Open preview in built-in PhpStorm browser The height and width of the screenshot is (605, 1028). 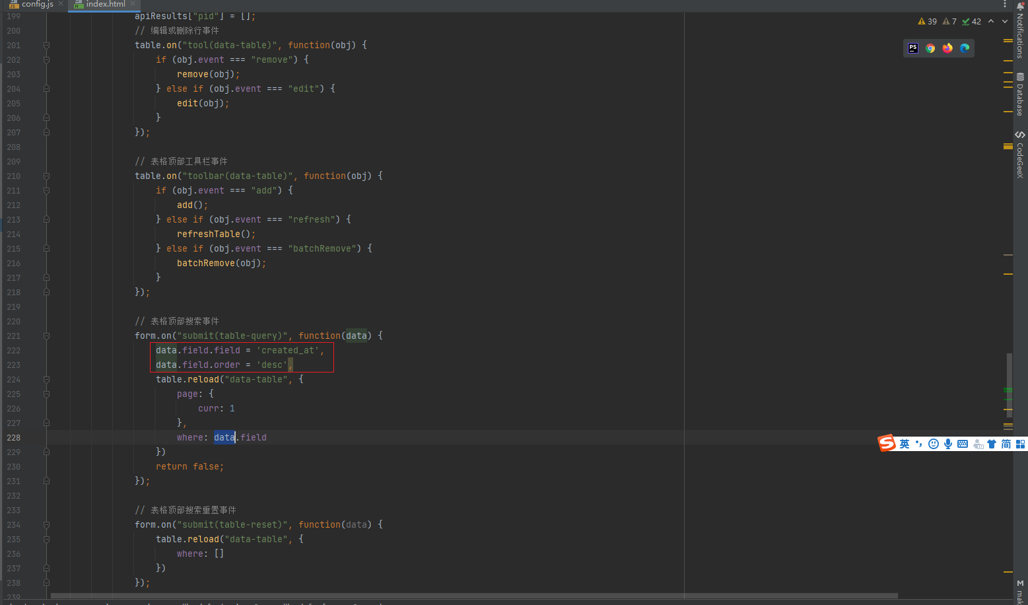click(x=913, y=48)
